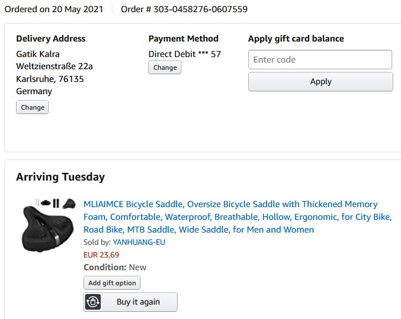The image size is (401, 319).
Task: Open the bicycle saddle product thumbnail
Action: pos(49,223)
